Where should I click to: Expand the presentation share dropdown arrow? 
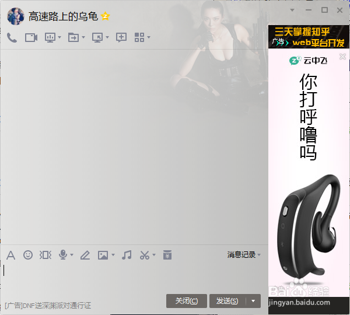pos(60,37)
